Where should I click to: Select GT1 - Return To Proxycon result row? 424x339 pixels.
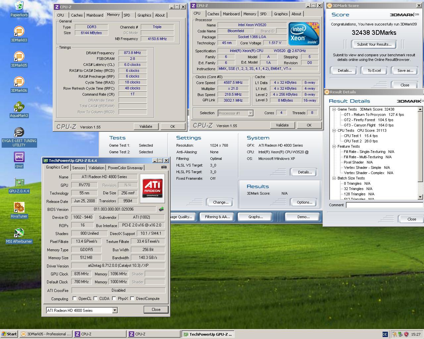pyautogui.click(x=374, y=115)
